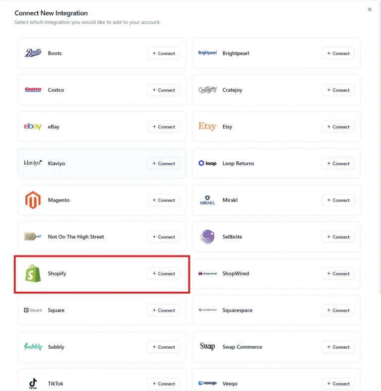Connect the Etsy integration
Image resolution: width=381 pixels, height=391 pixels.
click(x=338, y=127)
